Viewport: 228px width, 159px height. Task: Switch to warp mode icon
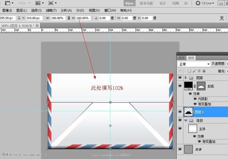(x=222, y=18)
